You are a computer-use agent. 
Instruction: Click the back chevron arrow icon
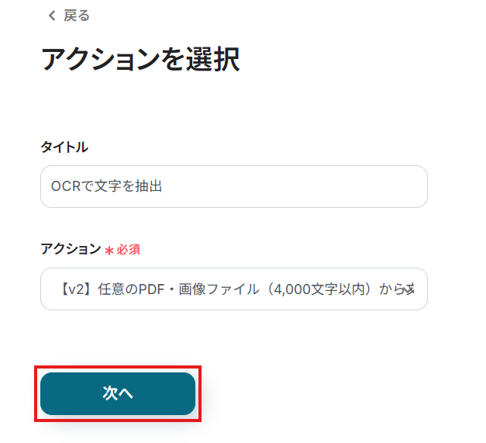tap(52, 16)
